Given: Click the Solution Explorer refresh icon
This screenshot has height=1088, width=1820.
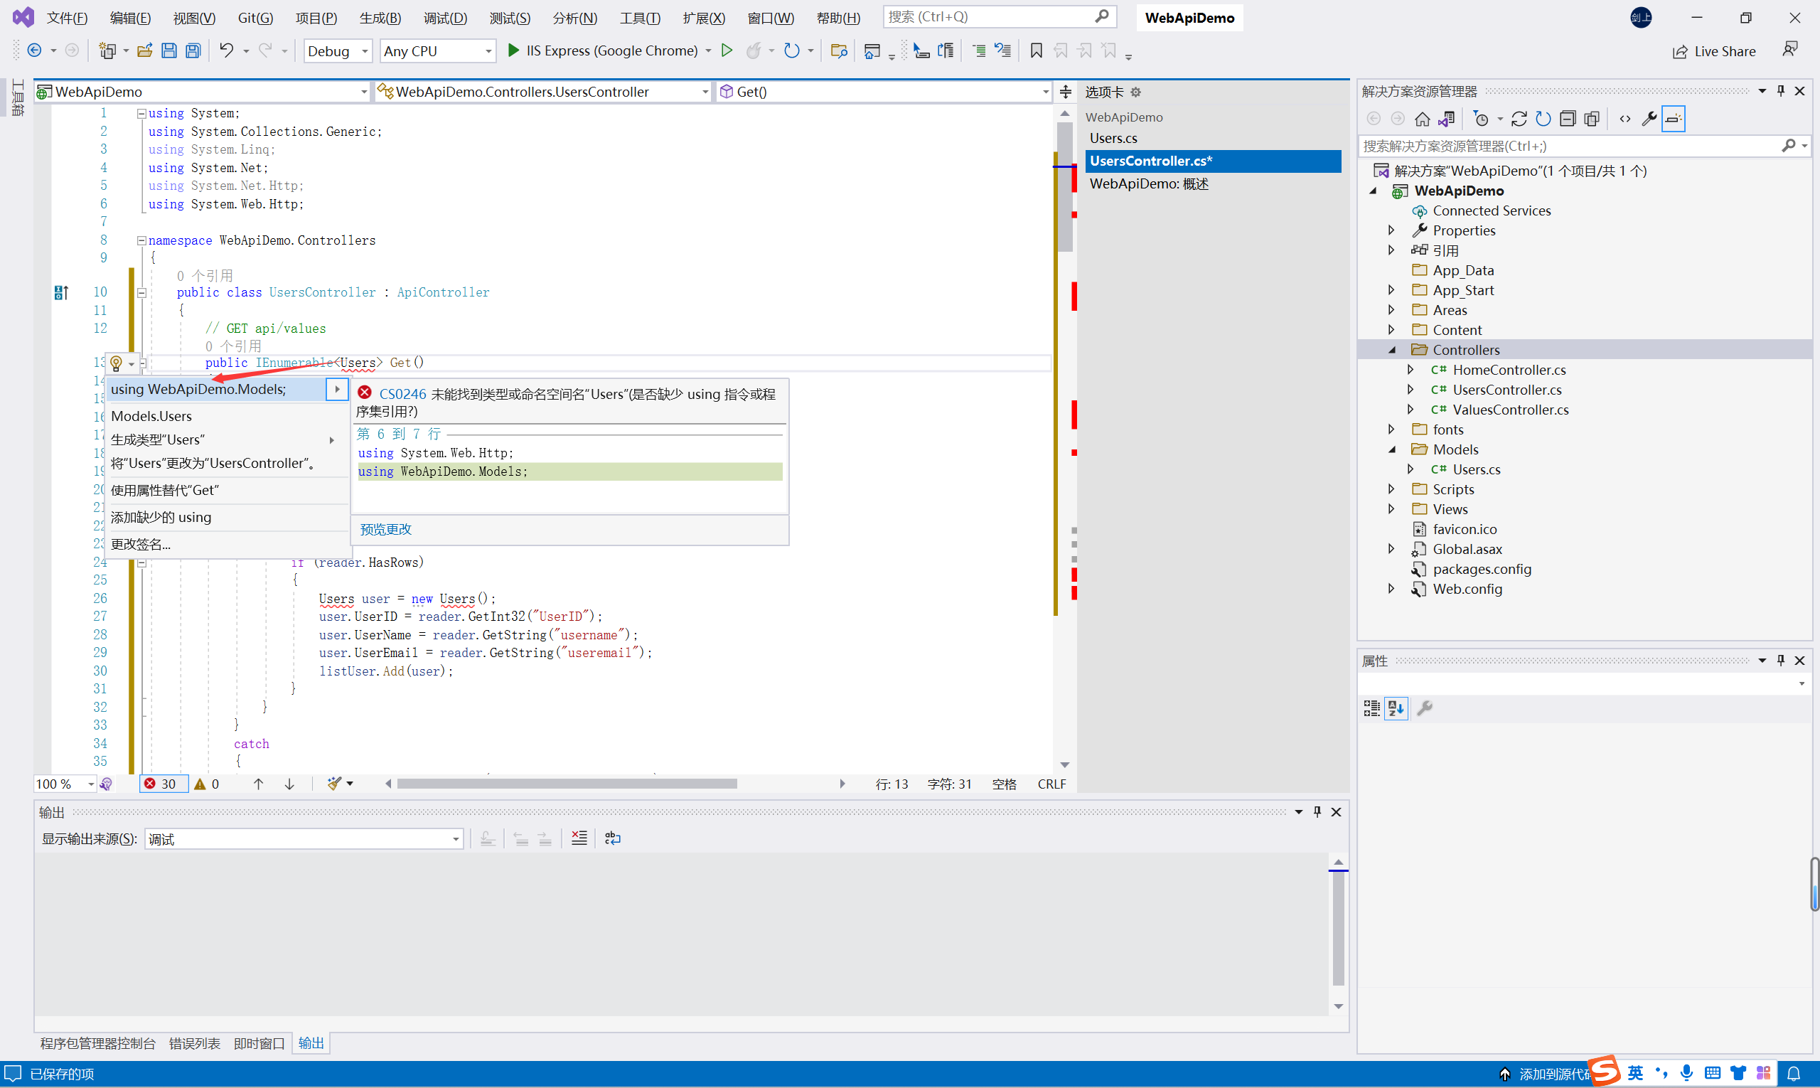Looking at the screenshot, I should 1543,119.
